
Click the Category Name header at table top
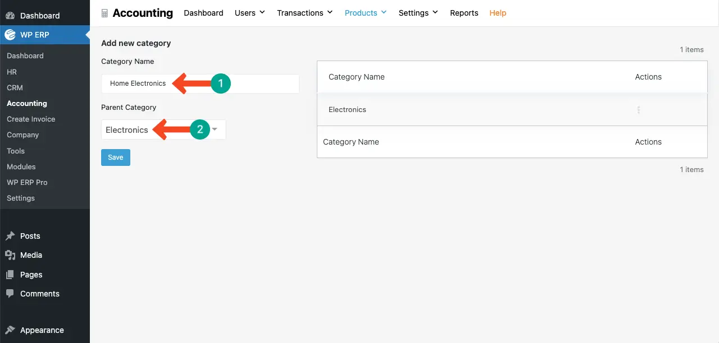357,77
